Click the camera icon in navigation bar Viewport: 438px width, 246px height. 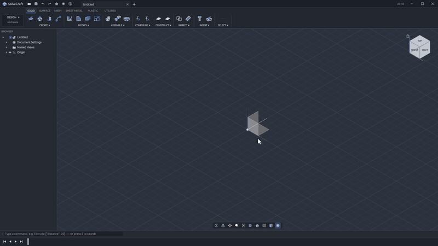coord(264,225)
